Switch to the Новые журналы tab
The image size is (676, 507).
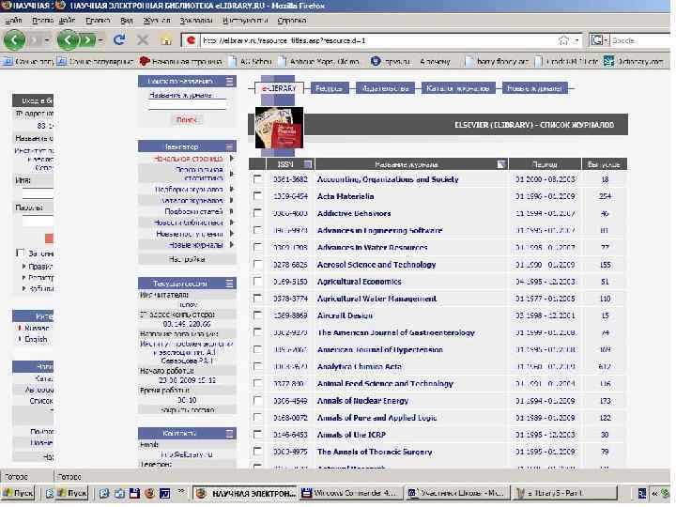[534, 88]
